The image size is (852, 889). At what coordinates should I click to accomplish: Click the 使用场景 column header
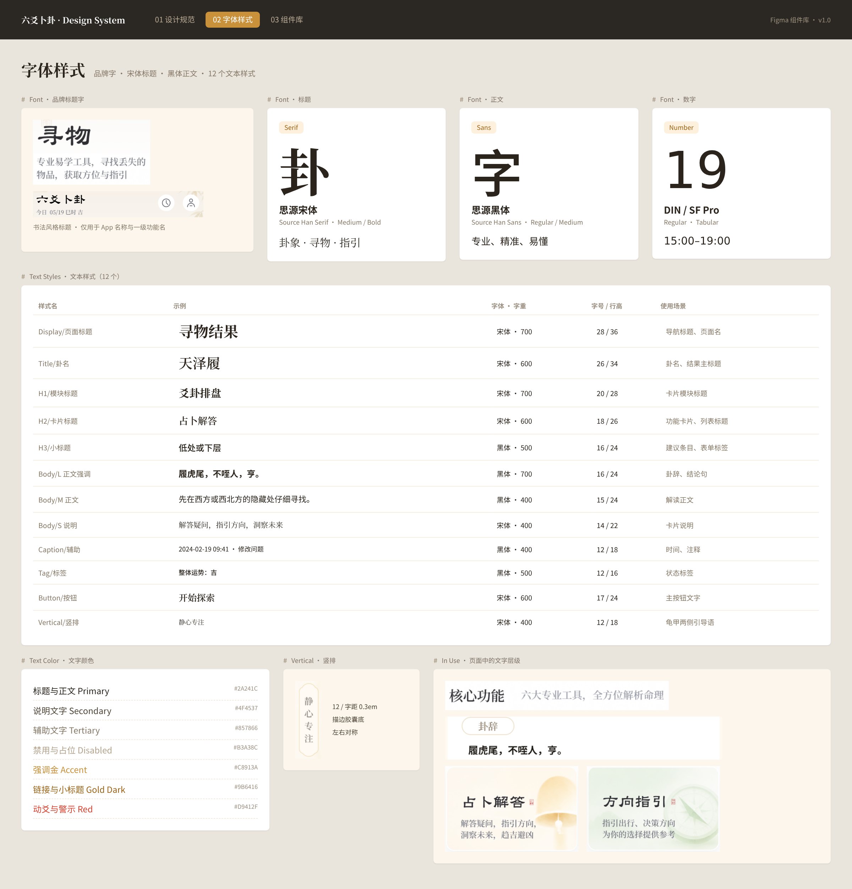tap(673, 306)
